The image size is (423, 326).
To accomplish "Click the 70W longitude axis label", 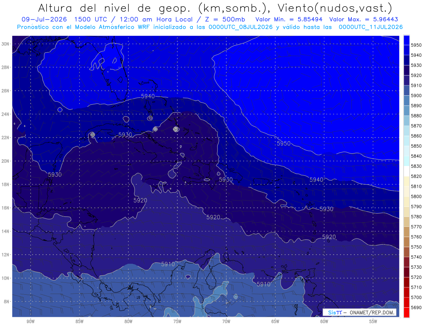I will click(x=226, y=321).
